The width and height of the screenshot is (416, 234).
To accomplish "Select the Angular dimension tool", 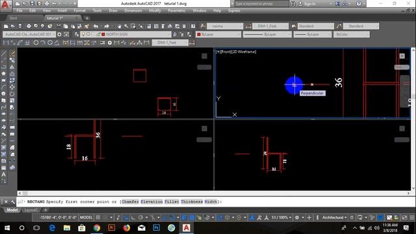I will (x=57, y=43).
